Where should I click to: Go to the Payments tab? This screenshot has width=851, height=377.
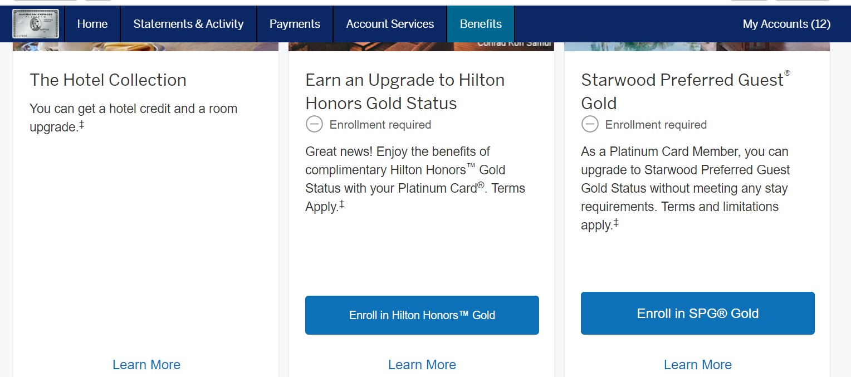pos(295,24)
